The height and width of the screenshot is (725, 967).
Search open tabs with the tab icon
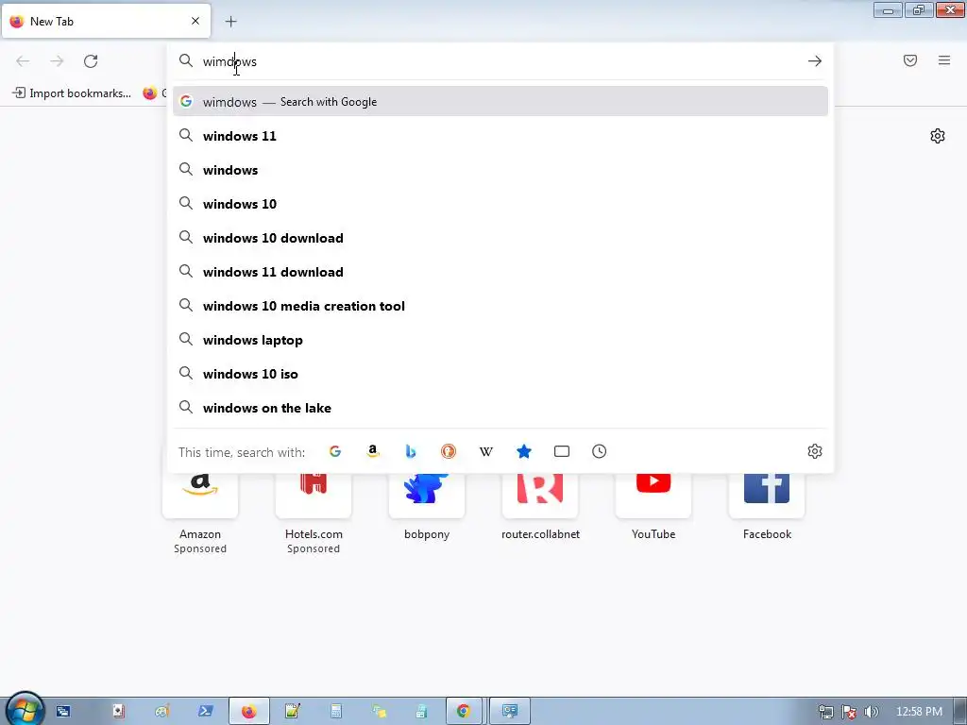pyautogui.click(x=562, y=451)
